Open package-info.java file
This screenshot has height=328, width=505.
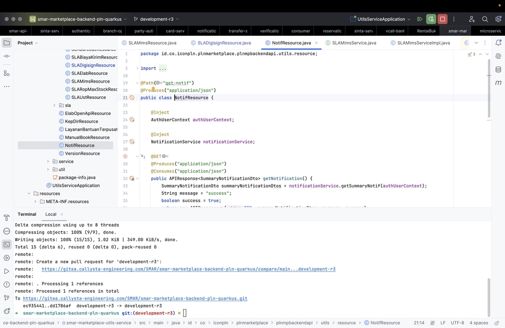click(x=74, y=177)
